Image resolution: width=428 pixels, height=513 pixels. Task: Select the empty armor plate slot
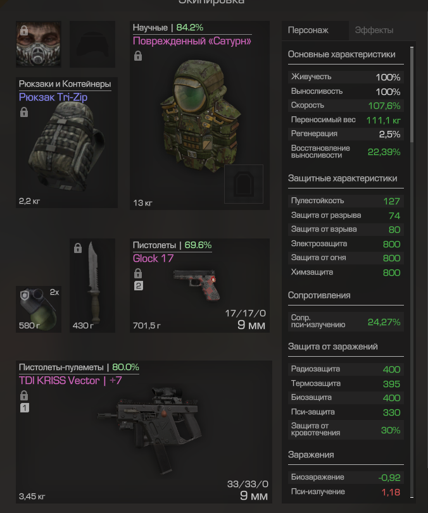244,184
